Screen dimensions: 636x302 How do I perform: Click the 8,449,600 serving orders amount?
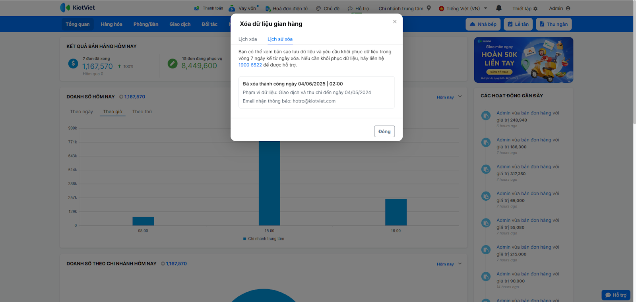click(199, 66)
